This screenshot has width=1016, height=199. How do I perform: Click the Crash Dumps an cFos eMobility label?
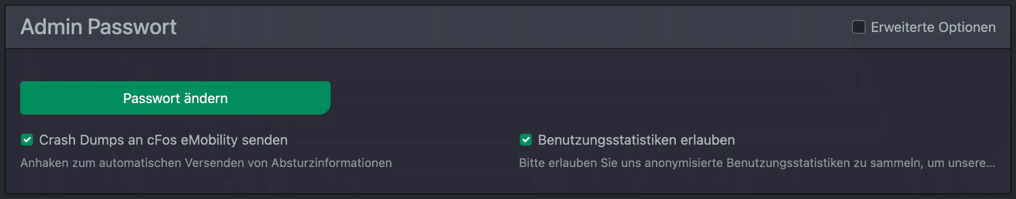tap(163, 140)
